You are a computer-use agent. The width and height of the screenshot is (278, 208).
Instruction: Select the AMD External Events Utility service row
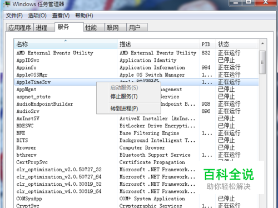136,53
